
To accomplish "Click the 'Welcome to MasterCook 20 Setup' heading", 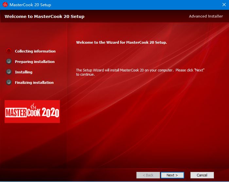I will coord(44,16).
